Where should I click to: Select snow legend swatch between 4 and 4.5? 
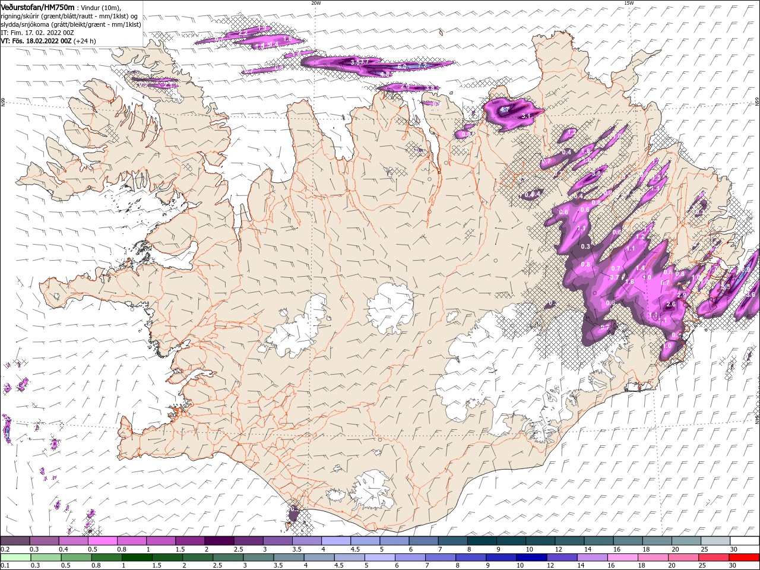click(x=336, y=541)
